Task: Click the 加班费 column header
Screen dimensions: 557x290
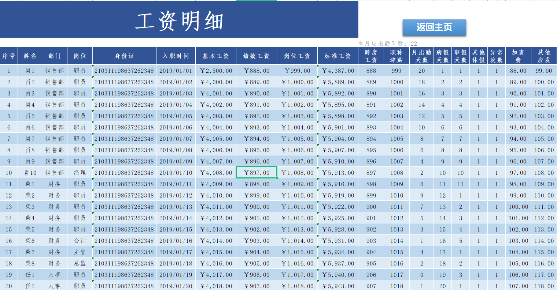Action: pyautogui.click(x=517, y=55)
